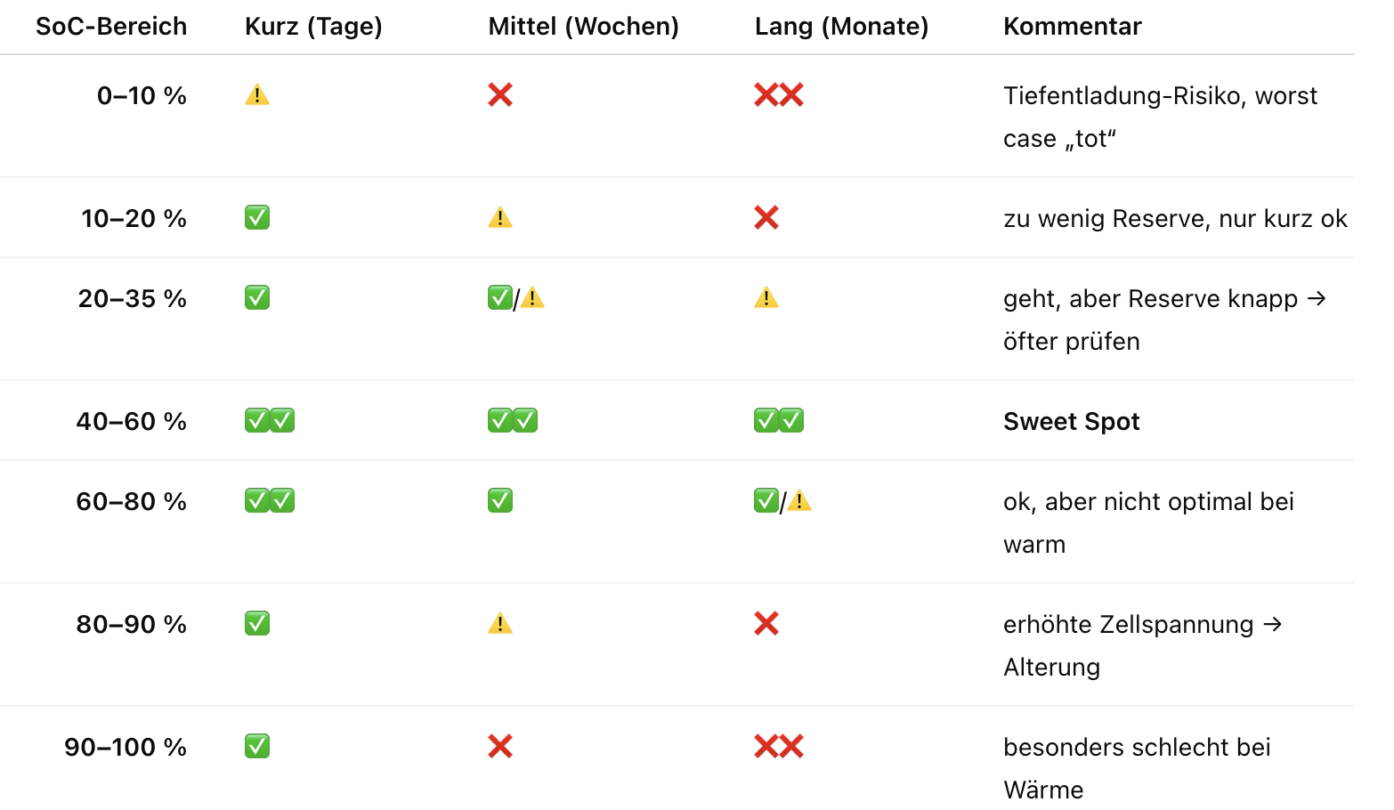Click the single checkmark in 60–80 % Mittel column
Viewport: 1394px width, 810px height.
point(500,500)
